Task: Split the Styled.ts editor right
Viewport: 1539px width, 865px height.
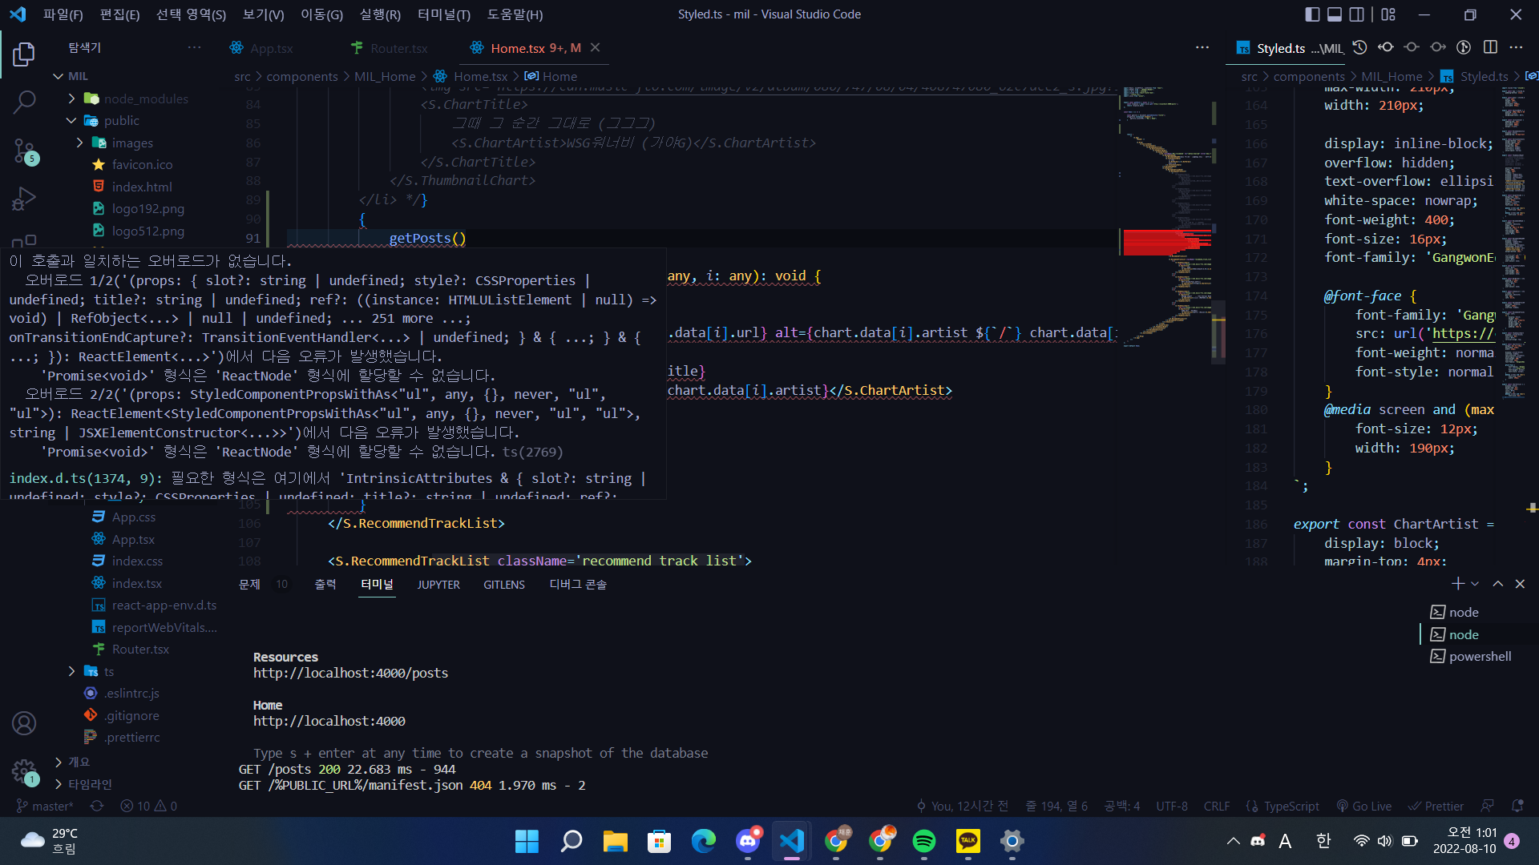Action: [x=1490, y=47]
